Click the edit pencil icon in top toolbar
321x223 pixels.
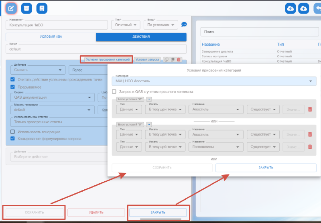(12, 8)
